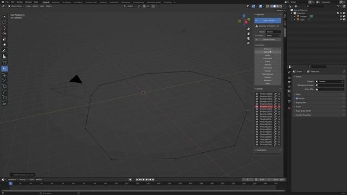347x195 pixels.
Task: Select the Add Cube tool
Action: coord(4,63)
